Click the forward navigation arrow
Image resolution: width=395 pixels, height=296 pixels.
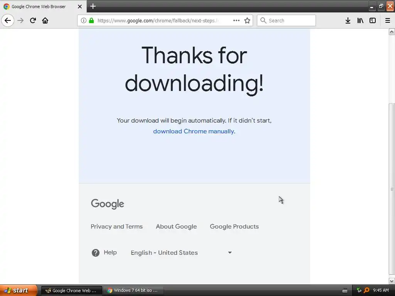coord(20,20)
